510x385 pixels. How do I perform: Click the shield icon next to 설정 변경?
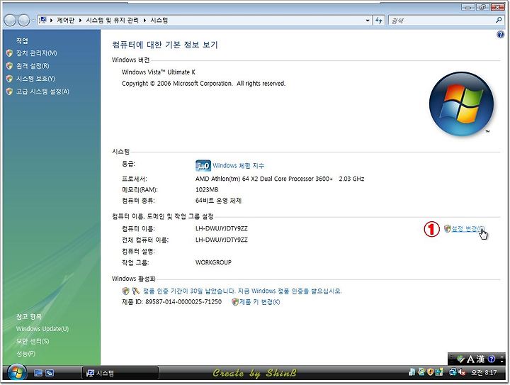[448, 229]
